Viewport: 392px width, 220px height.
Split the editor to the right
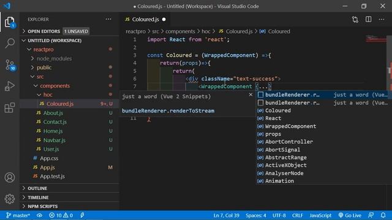click(x=368, y=20)
